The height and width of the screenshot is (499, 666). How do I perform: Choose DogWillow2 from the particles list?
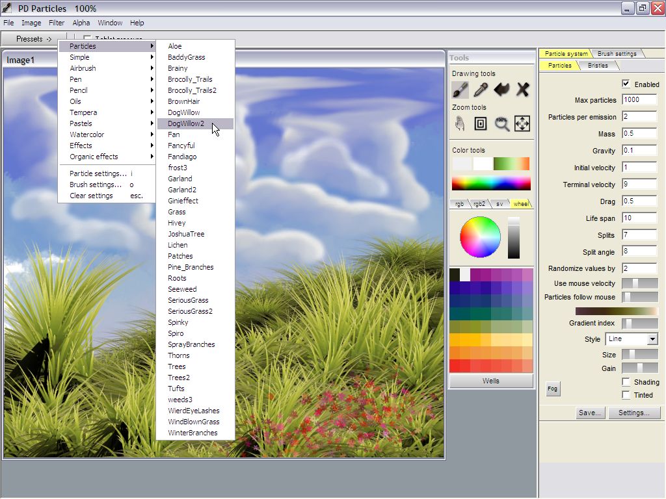[x=186, y=123]
